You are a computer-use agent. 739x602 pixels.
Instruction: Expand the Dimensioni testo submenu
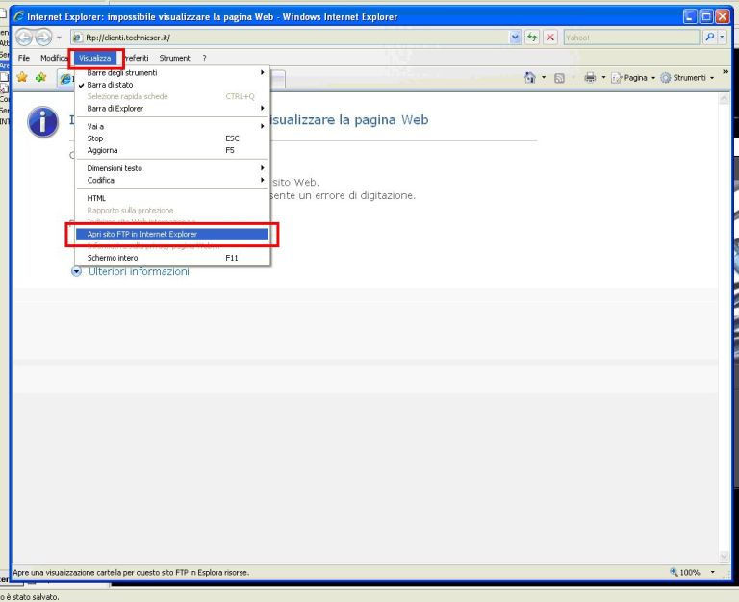tap(172, 168)
